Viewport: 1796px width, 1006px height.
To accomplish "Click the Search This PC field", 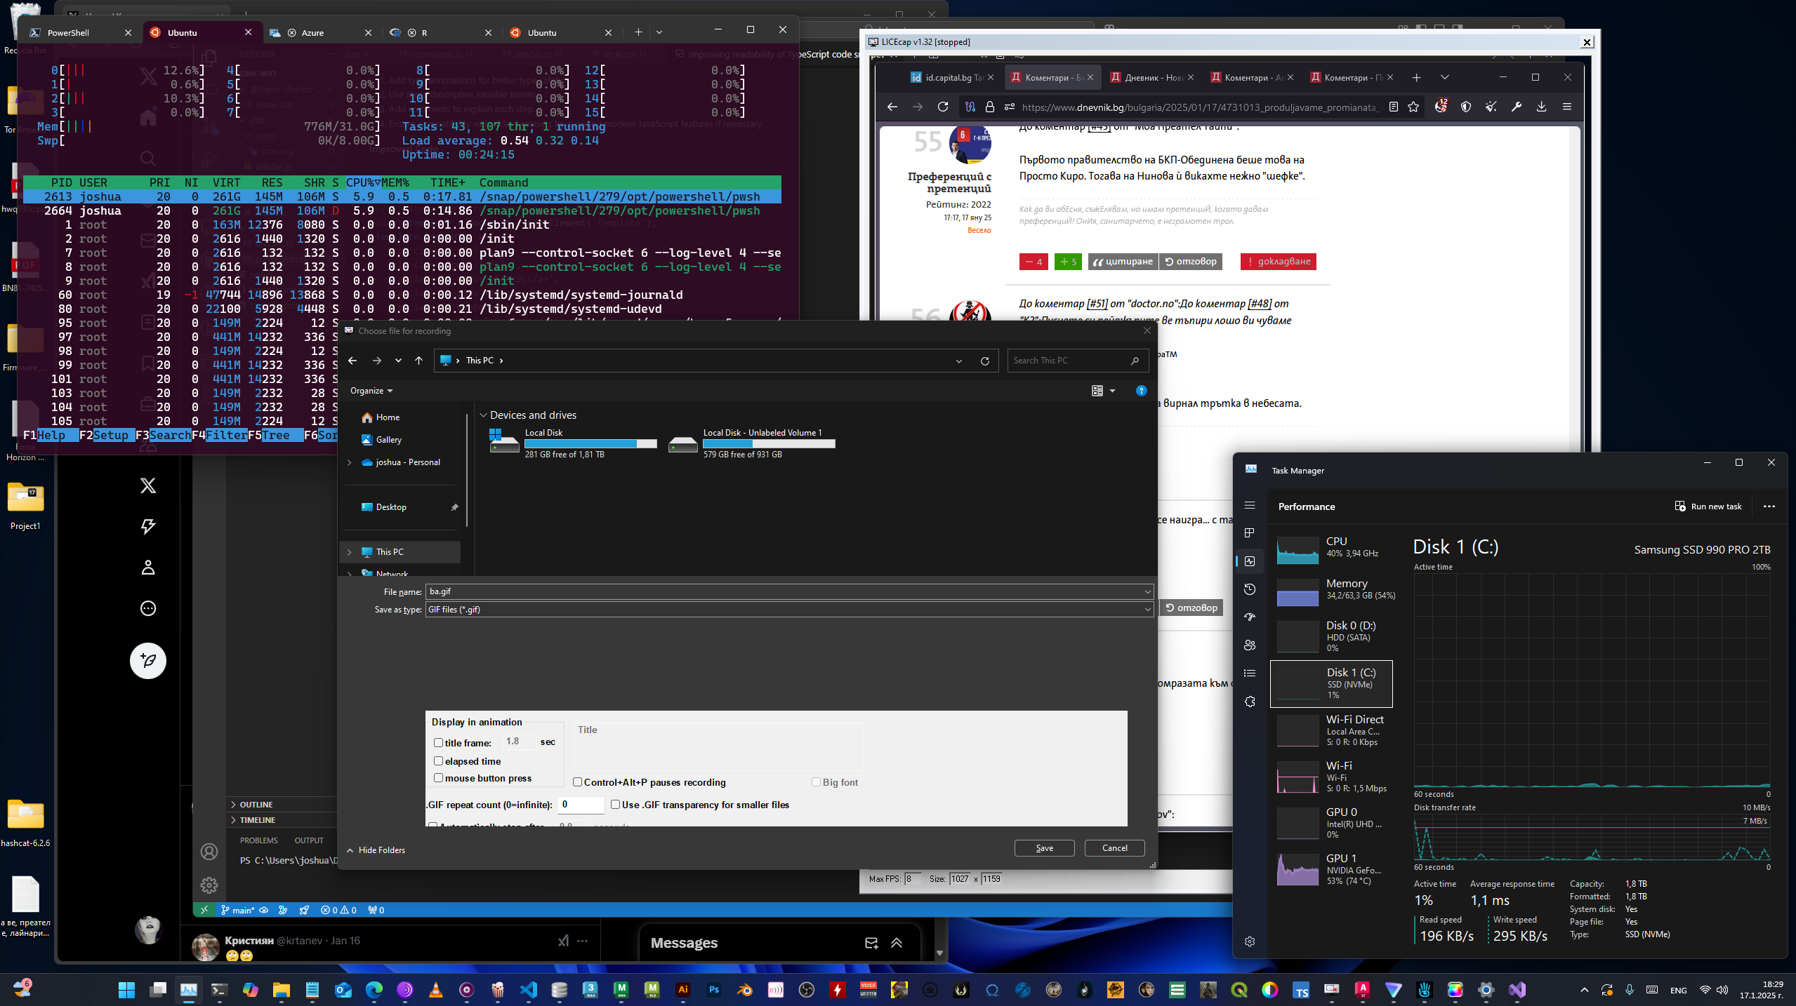I will 1078,361.
